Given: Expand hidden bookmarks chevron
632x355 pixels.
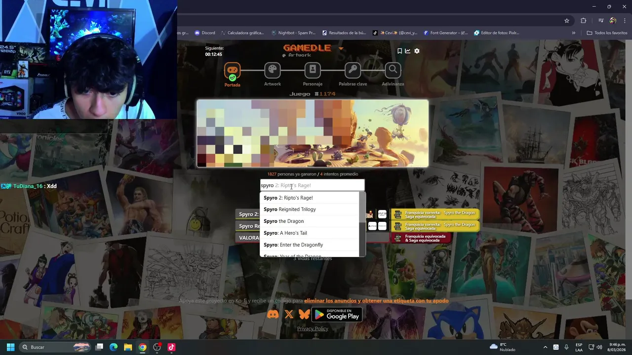Looking at the screenshot, I should [x=574, y=33].
